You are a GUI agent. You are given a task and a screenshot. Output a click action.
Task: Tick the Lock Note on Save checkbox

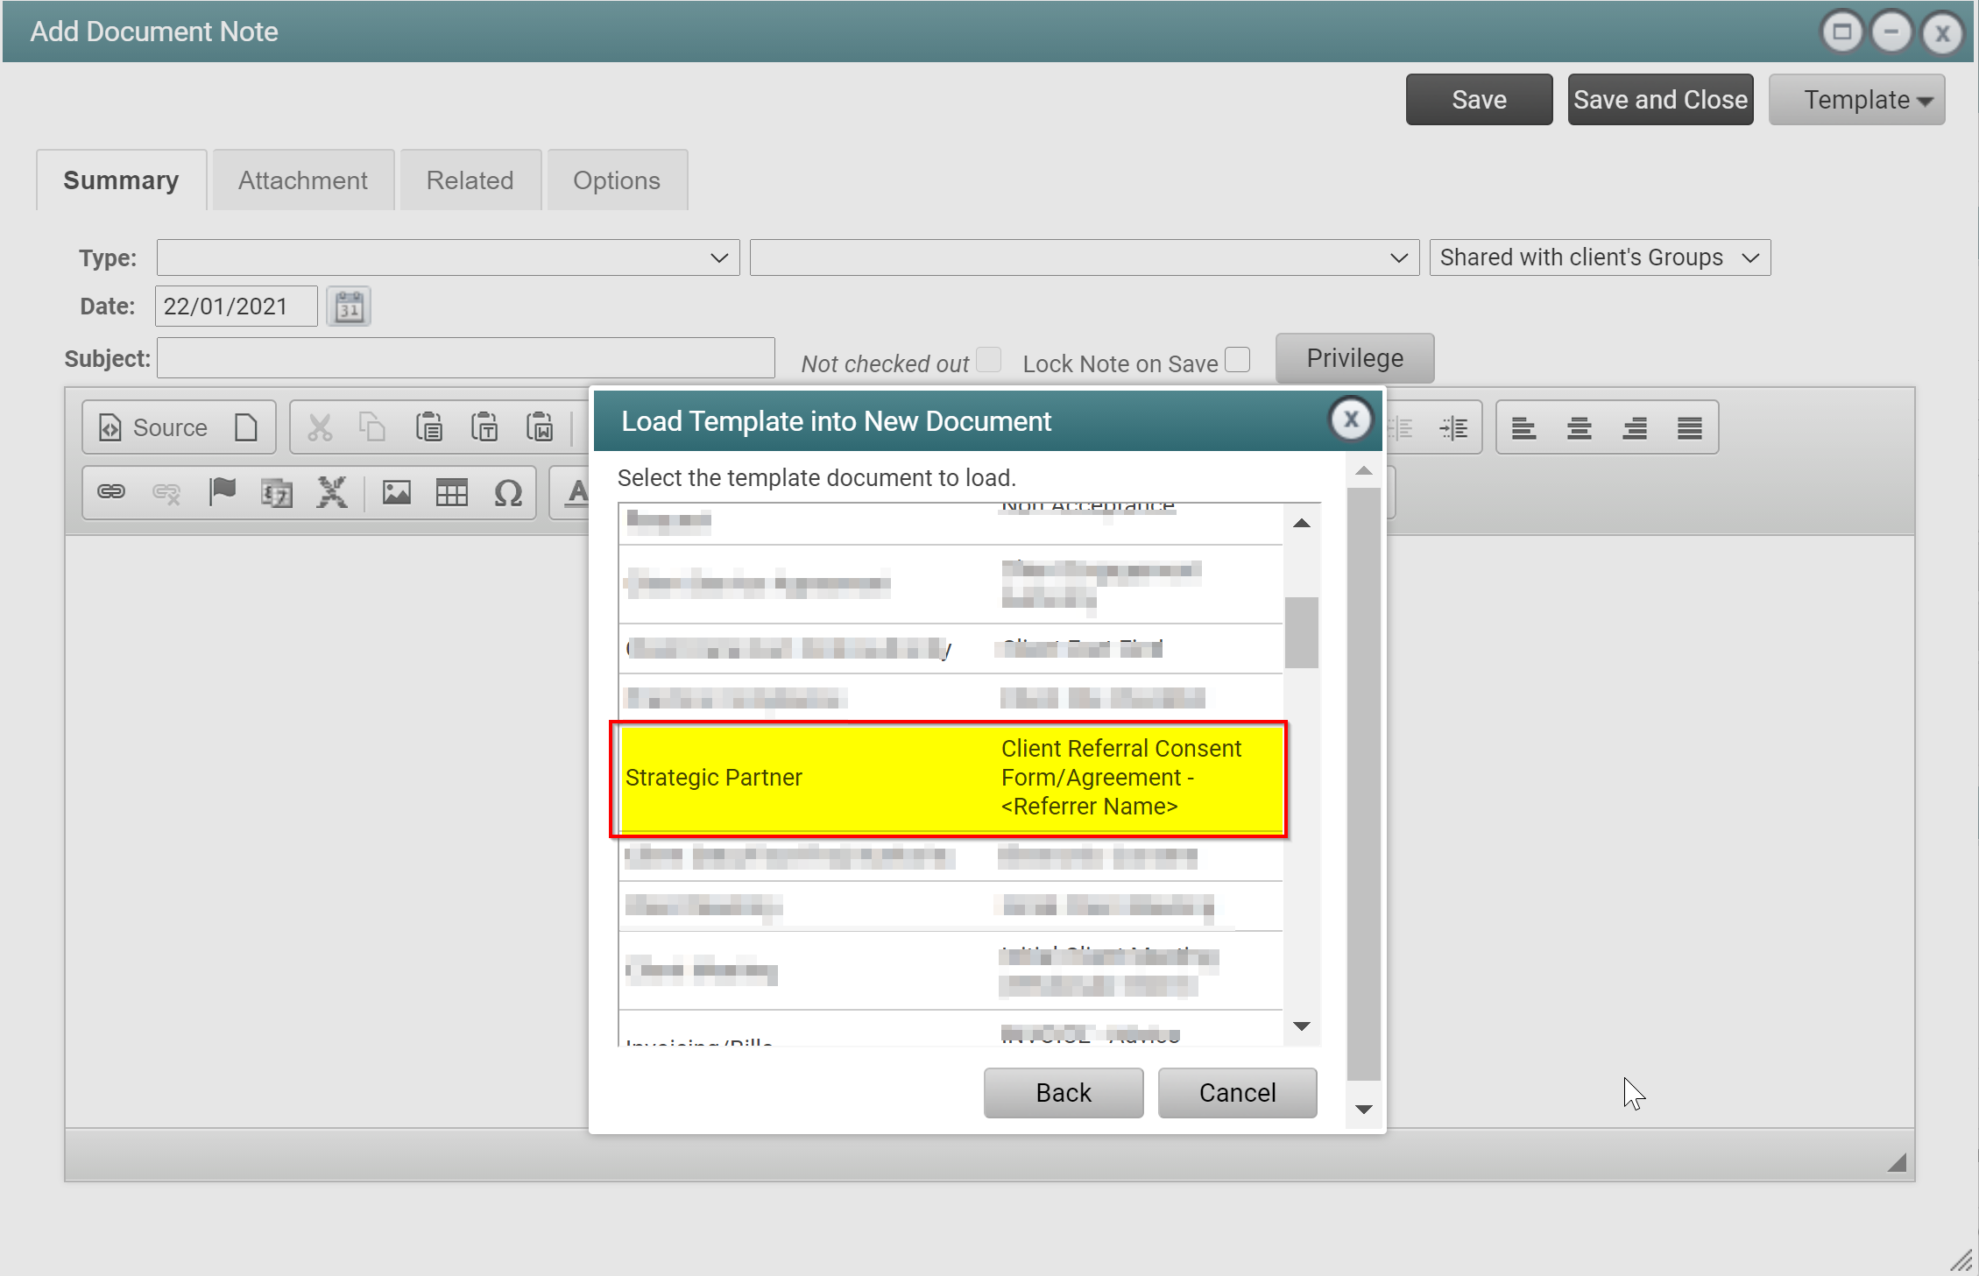click(x=1237, y=360)
